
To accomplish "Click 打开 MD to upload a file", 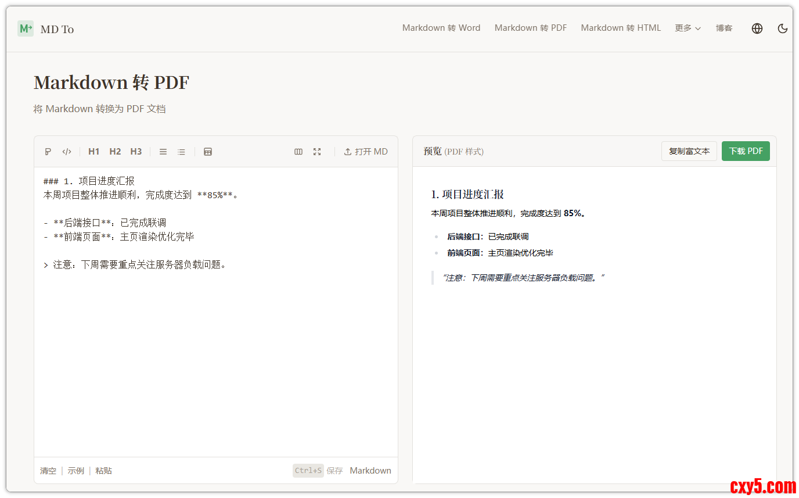I will 366,152.
